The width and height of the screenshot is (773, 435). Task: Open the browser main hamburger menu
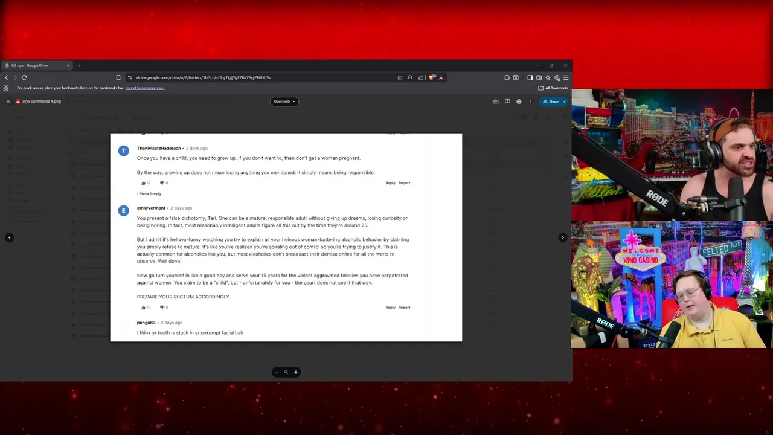coord(566,77)
